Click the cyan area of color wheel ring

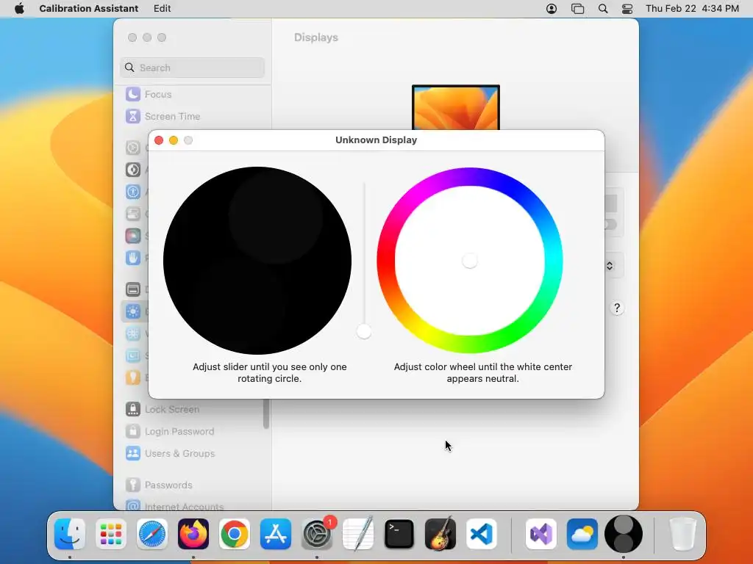coord(553,261)
